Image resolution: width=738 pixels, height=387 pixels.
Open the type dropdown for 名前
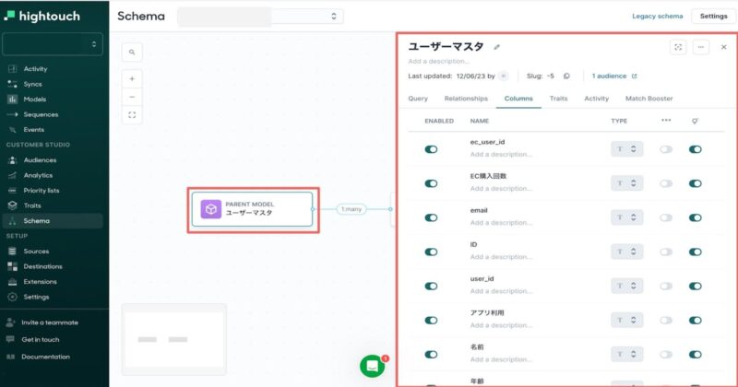pos(627,355)
